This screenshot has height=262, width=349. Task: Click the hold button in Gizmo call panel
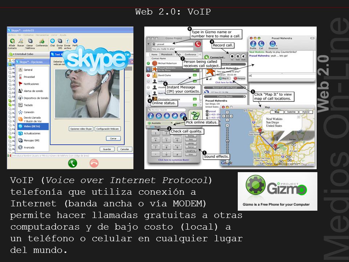(238, 56)
